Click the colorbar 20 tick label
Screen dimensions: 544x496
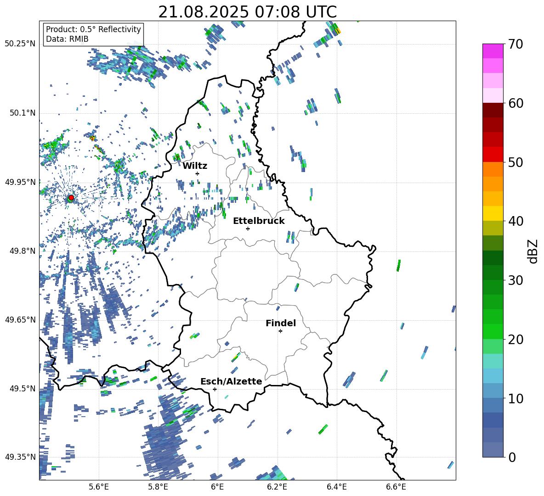(516, 340)
